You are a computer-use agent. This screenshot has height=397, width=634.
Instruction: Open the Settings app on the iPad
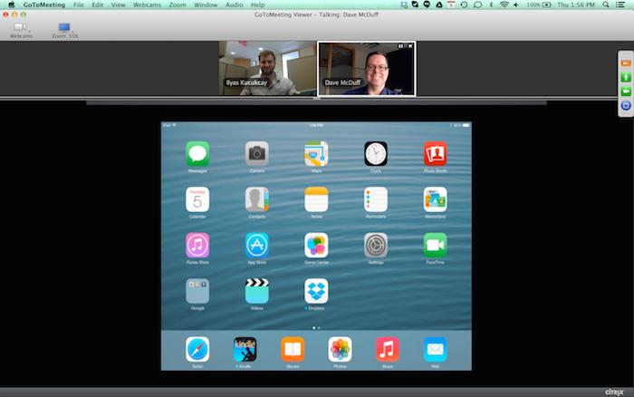pos(376,245)
